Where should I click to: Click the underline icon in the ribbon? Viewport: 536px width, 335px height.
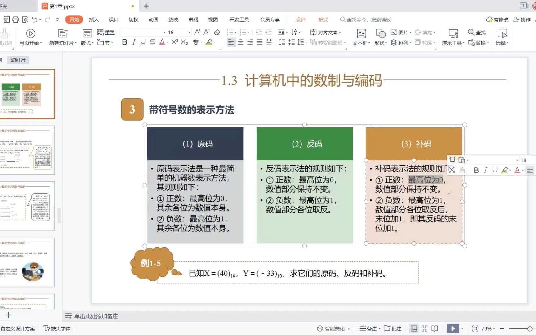(x=143, y=42)
